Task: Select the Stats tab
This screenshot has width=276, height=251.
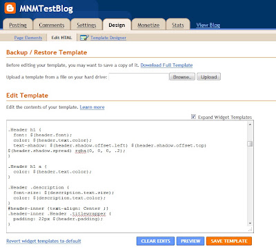Action: (x=178, y=25)
